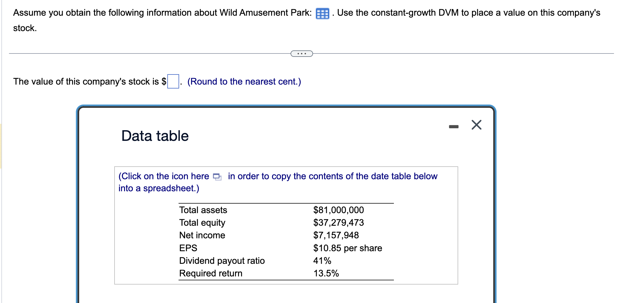Close the Data table popup
The image size is (621, 303).
coord(476,125)
